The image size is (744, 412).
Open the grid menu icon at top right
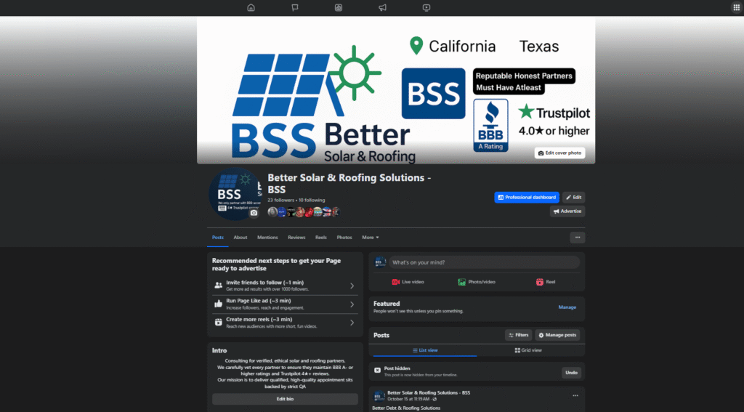coord(735,8)
